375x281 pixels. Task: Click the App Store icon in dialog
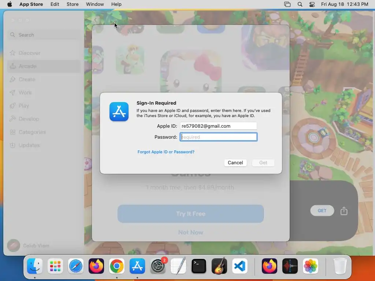coord(119,112)
